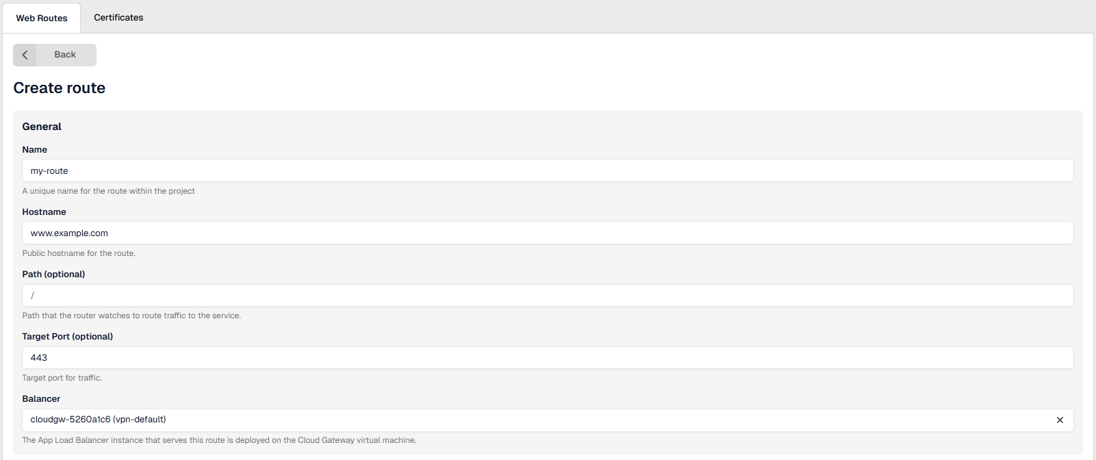Image resolution: width=1096 pixels, height=460 pixels.
Task: Click the General section heading
Action: point(42,127)
